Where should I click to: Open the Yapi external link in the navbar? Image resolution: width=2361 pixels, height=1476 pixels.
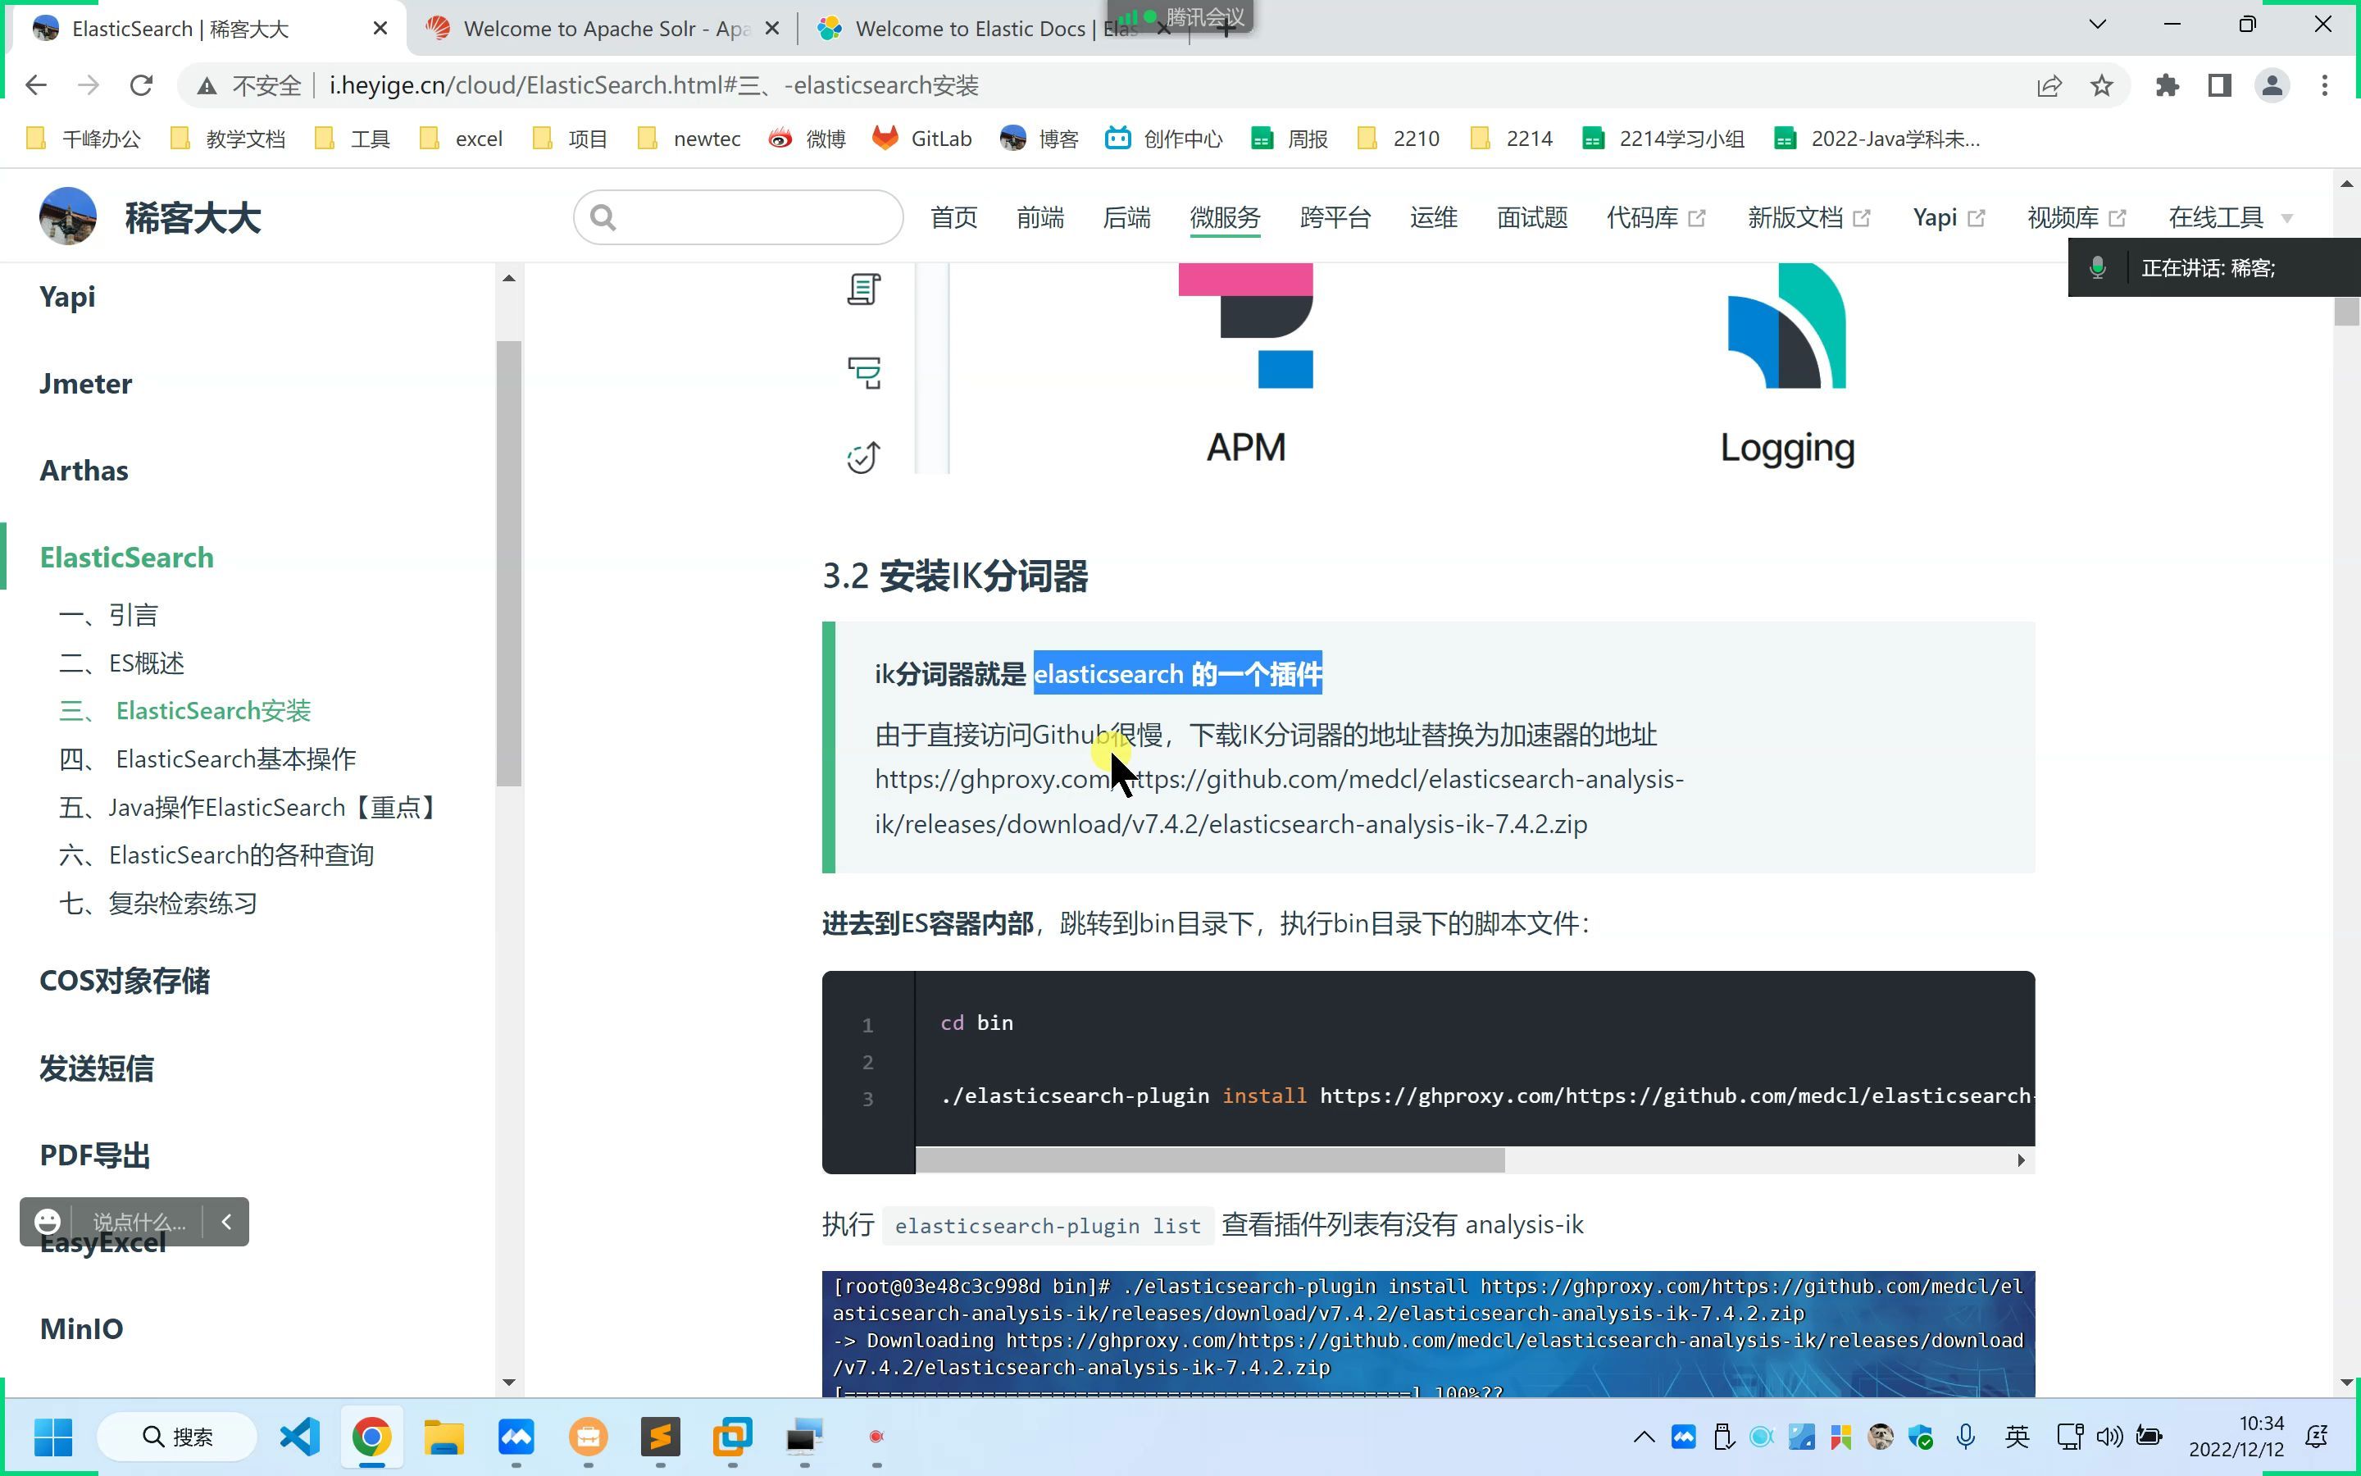(x=1949, y=217)
